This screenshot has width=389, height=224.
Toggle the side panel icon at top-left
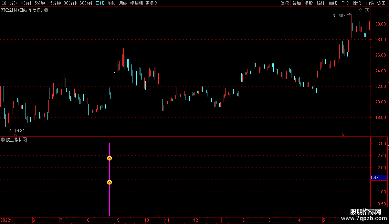point(4,3)
